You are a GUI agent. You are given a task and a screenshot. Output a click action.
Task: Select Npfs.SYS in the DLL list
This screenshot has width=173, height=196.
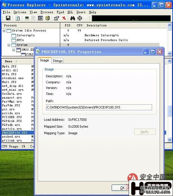click(9, 66)
